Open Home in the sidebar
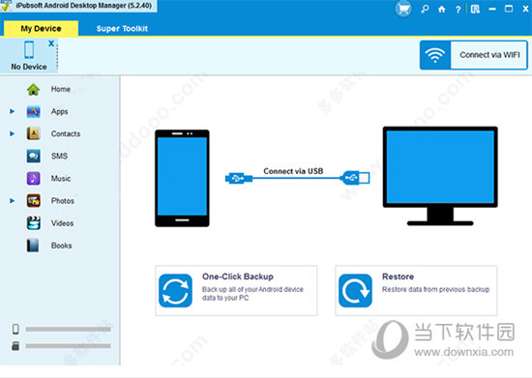 (61, 89)
